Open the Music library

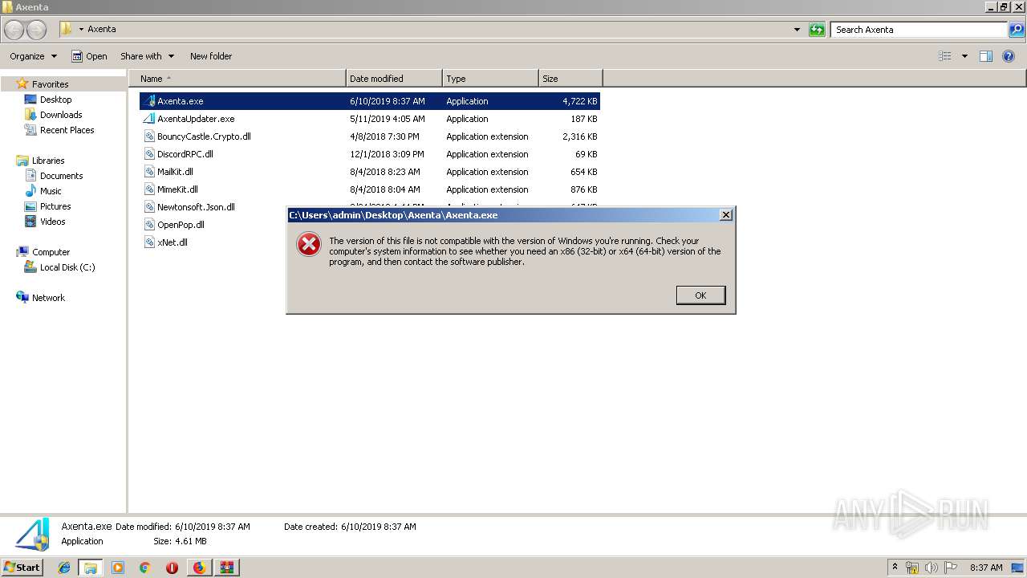(51, 191)
